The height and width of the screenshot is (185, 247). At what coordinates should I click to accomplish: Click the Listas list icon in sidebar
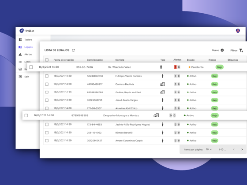pyautogui.click(x=20, y=62)
